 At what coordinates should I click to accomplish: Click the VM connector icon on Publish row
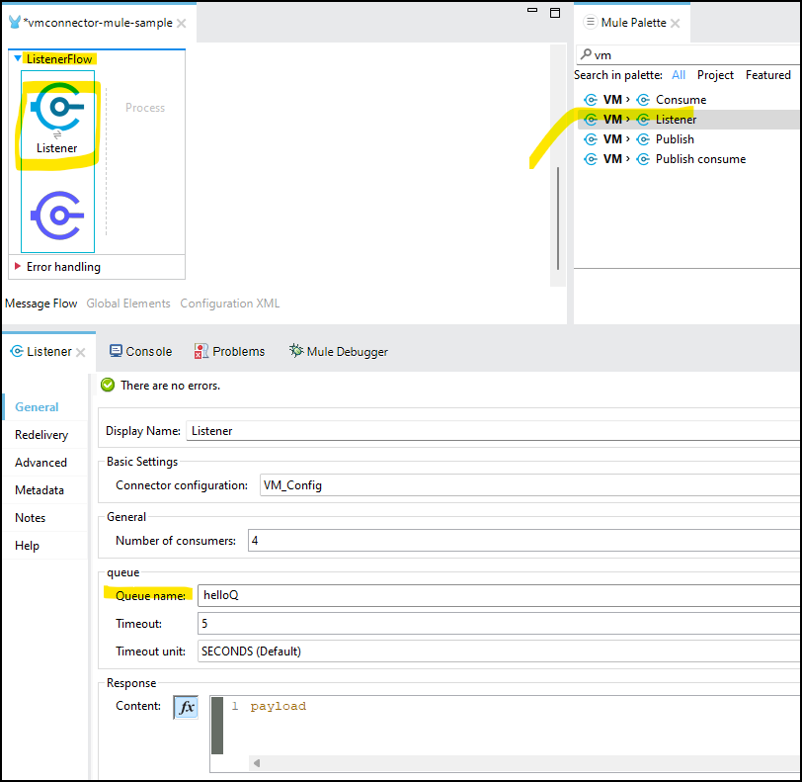coord(591,139)
